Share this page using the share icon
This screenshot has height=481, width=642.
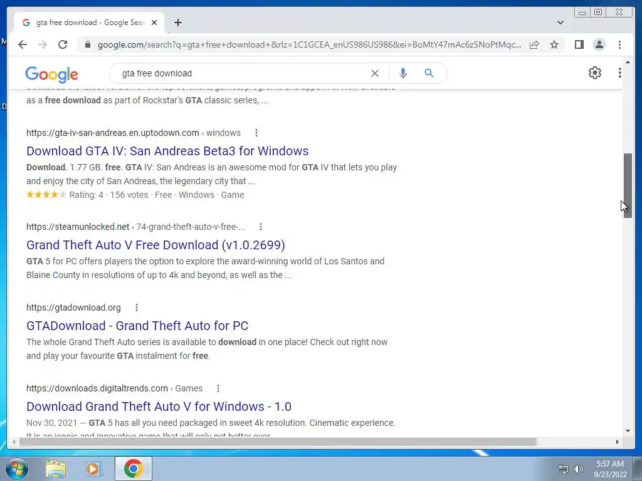[534, 44]
